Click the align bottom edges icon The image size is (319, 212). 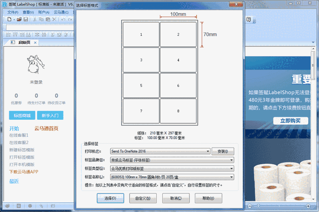[x=28, y=35]
